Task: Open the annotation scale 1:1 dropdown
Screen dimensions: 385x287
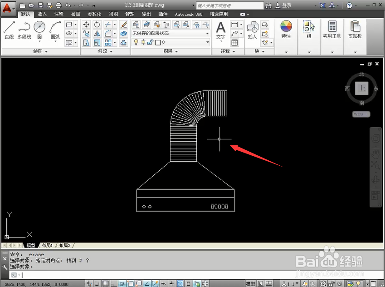Action: tap(290, 283)
